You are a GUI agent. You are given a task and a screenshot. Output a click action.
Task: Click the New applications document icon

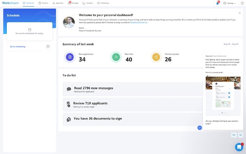tap(70, 57)
